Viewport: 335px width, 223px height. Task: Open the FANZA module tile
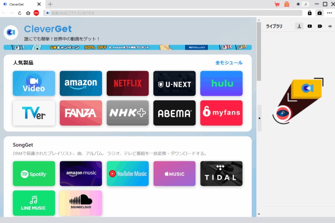pos(81,113)
